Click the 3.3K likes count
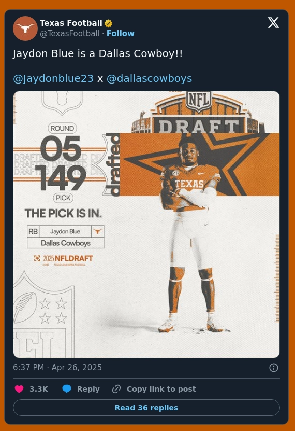 click(39, 389)
